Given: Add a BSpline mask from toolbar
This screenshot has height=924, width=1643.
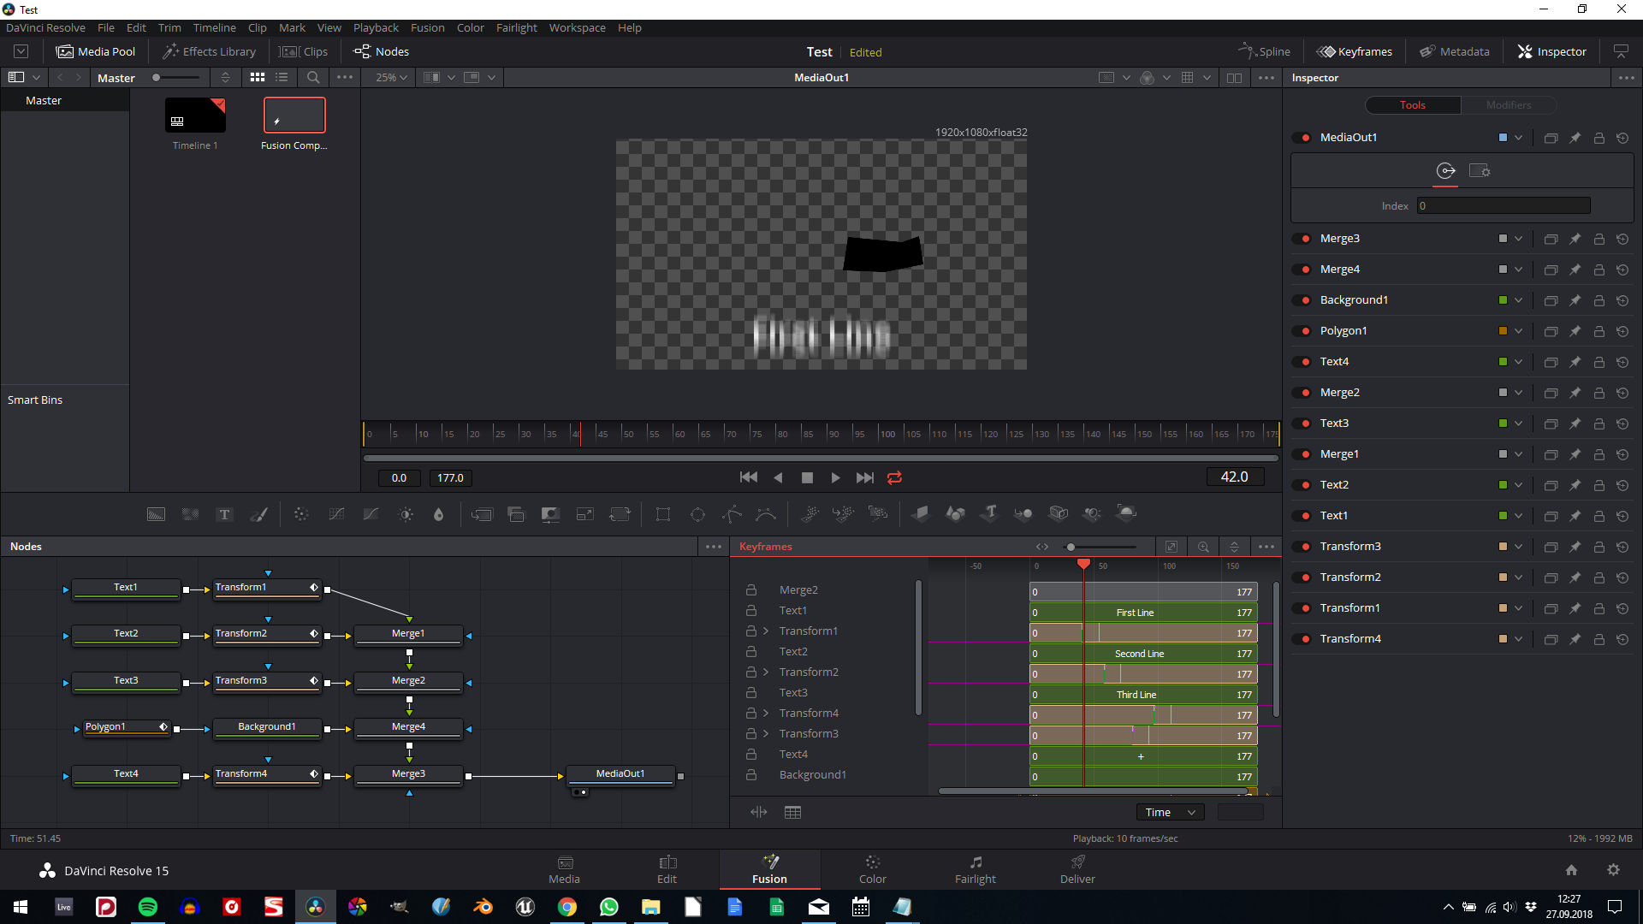Looking at the screenshot, I should [x=766, y=514].
